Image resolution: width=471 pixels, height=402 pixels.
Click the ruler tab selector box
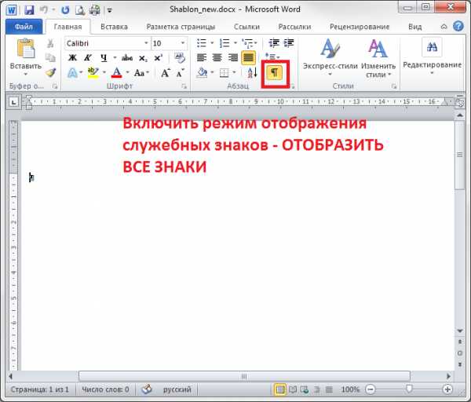pos(13,102)
